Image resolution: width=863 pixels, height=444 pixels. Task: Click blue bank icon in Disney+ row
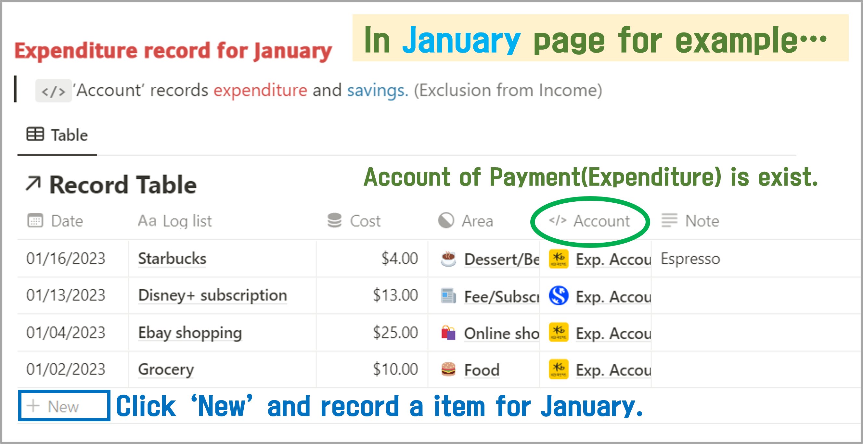[558, 296]
